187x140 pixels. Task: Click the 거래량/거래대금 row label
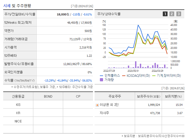[x=16, y=39]
